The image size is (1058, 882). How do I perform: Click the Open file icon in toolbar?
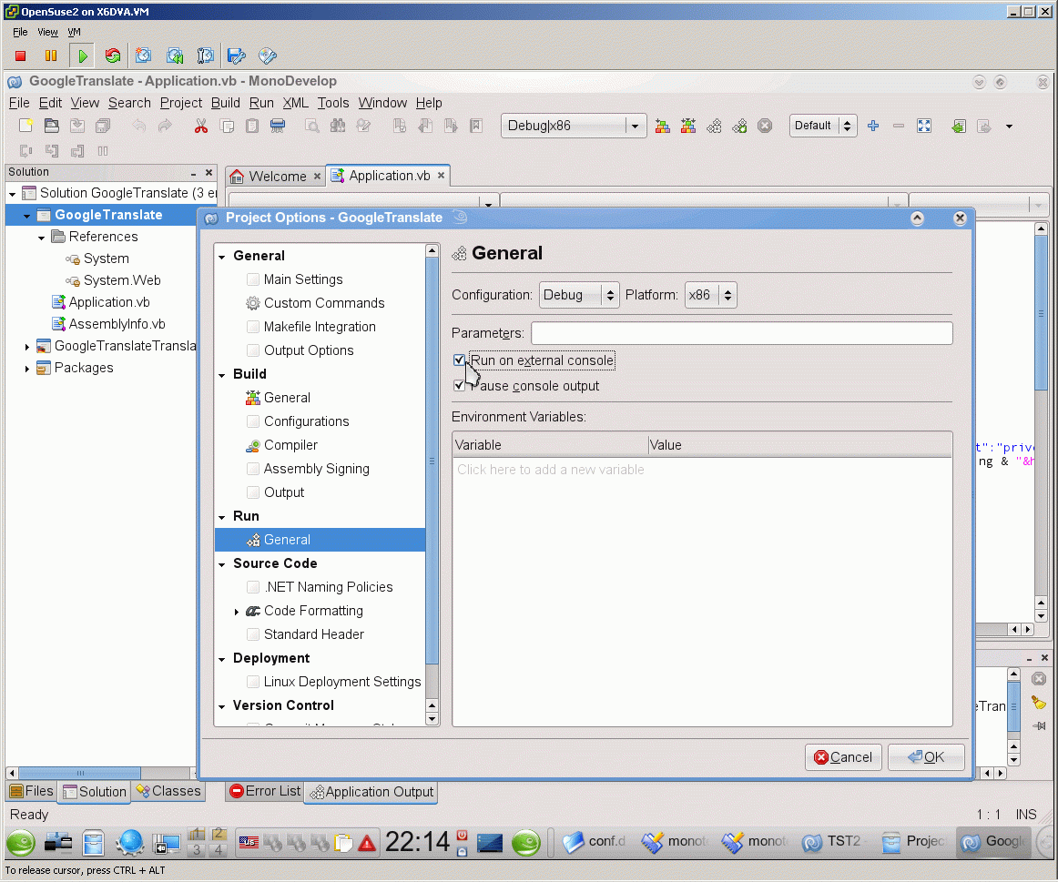tap(51, 126)
